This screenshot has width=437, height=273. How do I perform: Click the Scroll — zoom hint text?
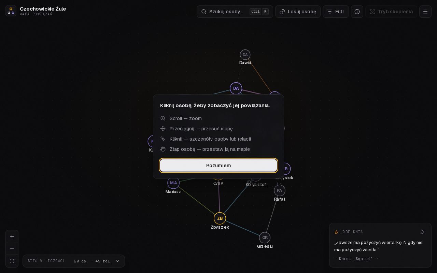(x=186, y=118)
